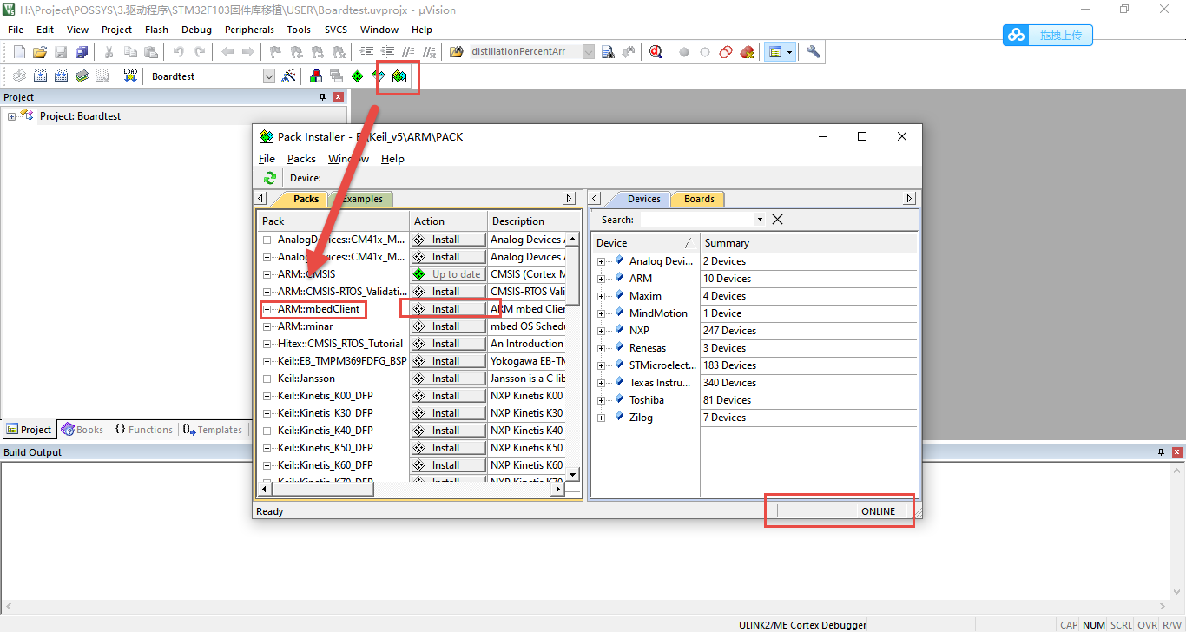
Task: Open the Peripherals menu
Action: tap(249, 30)
